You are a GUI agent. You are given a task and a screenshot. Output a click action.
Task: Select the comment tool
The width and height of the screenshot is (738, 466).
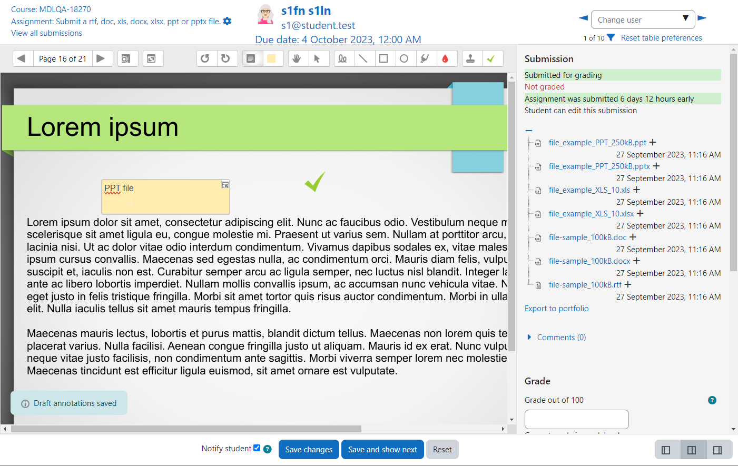tap(251, 58)
